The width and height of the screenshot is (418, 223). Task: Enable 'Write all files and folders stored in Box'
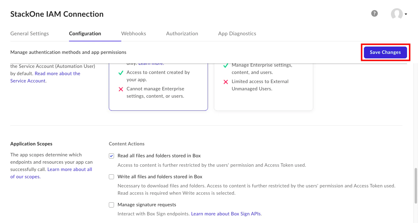pyautogui.click(x=111, y=176)
